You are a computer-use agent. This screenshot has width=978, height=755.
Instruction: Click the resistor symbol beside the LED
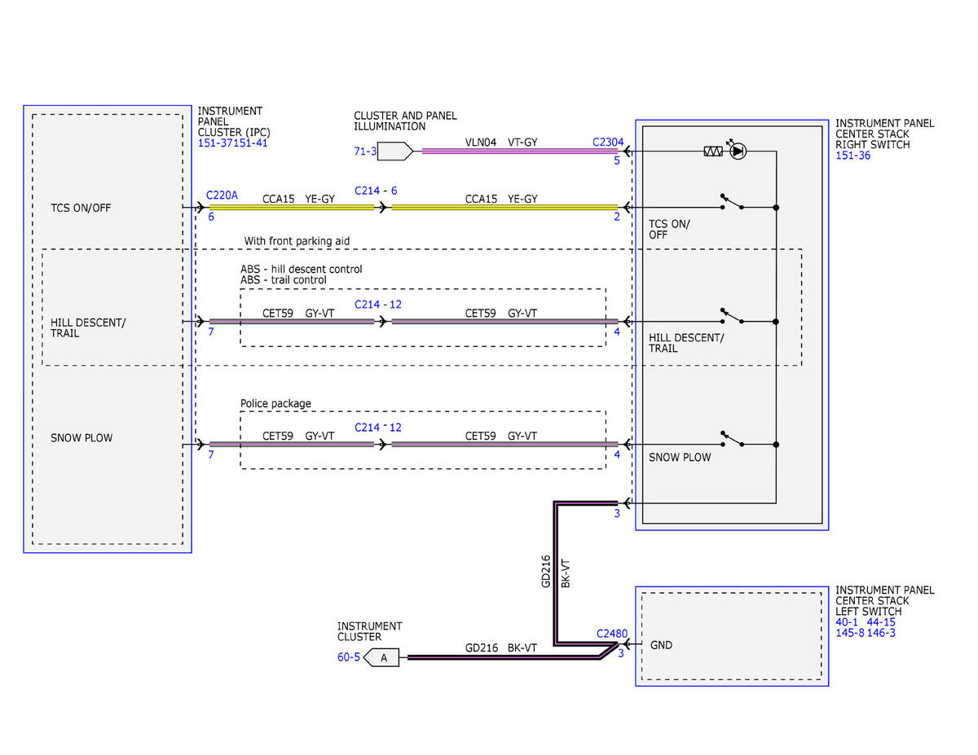click(x=713, y=151)
